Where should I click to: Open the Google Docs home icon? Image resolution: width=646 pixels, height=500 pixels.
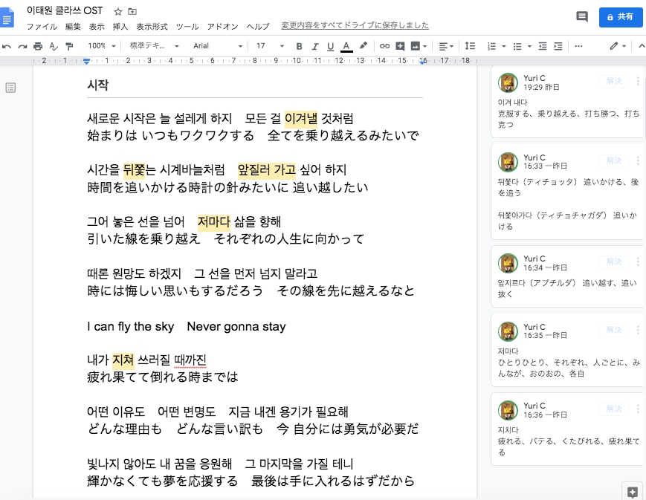coord(7,18)
